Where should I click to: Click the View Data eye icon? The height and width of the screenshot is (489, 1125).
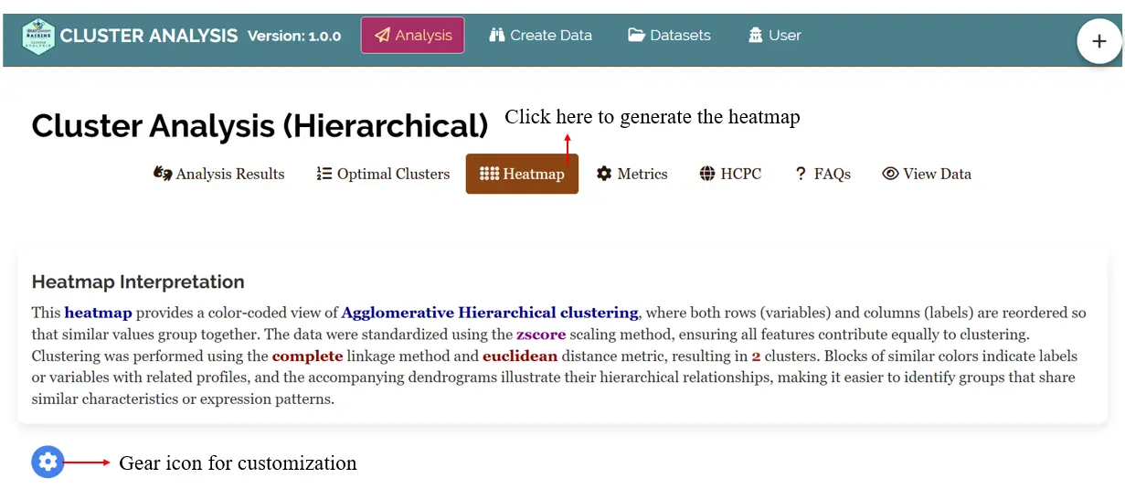point(890,174)
